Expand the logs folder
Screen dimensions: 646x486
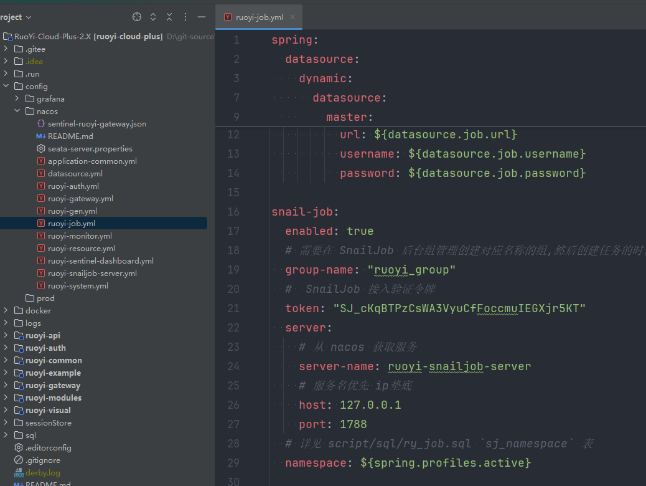click(6, 323)
